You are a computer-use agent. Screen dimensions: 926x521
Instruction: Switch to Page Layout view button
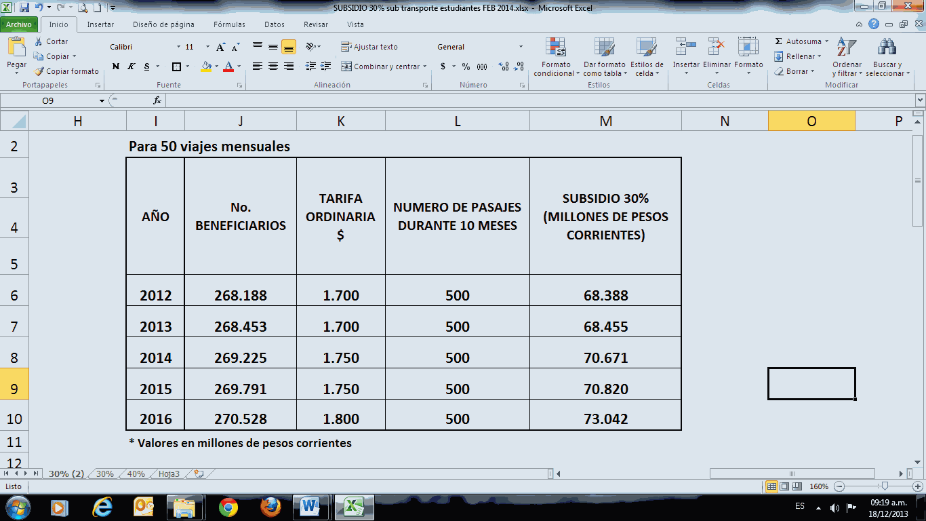click(x=785, y=486)
